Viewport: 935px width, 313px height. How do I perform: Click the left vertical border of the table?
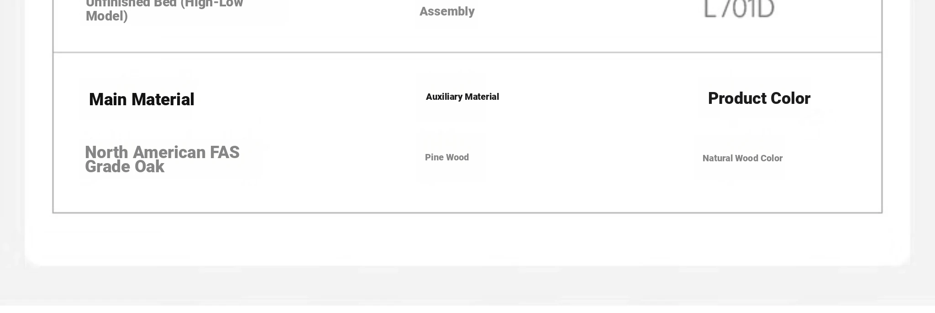(x=53, y=132)
